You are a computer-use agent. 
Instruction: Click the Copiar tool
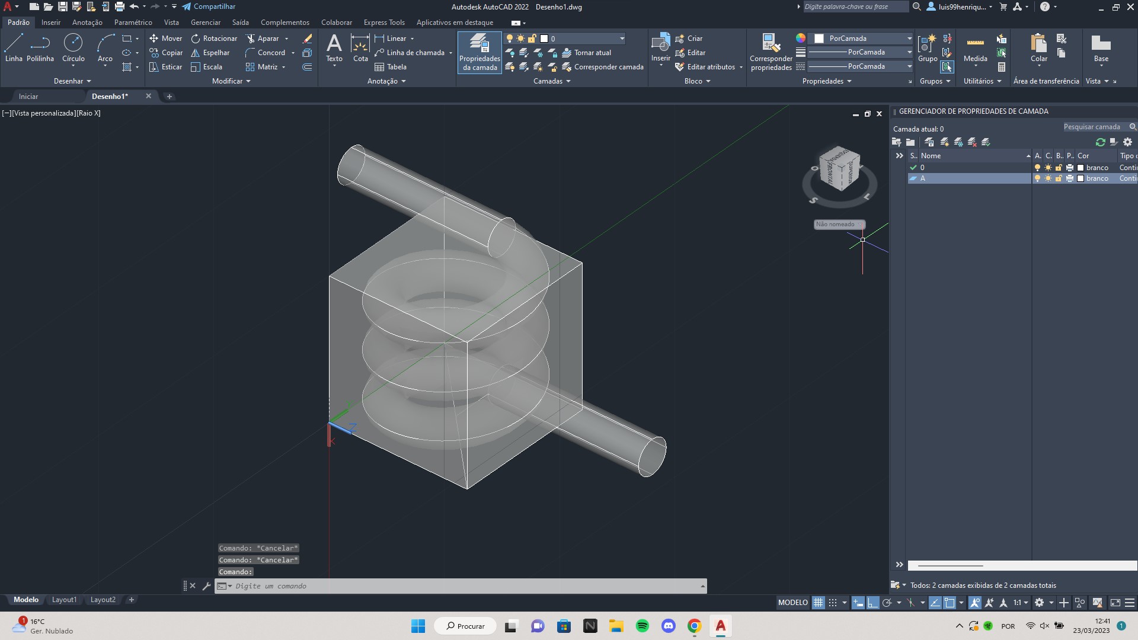(x=165, y=53)
